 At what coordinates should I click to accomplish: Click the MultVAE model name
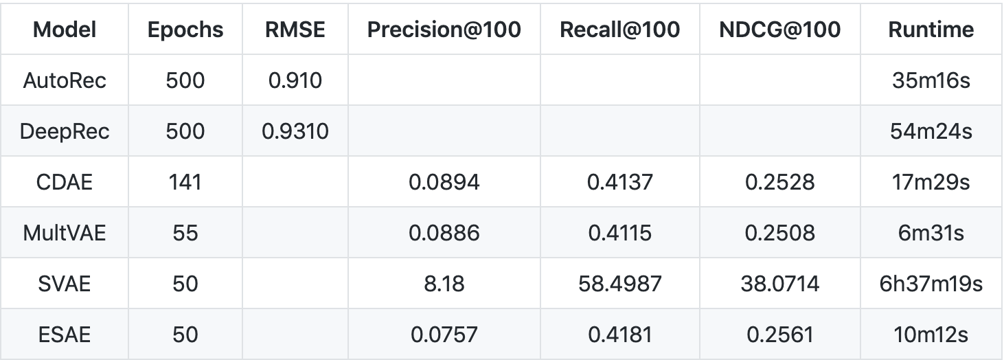65,233
